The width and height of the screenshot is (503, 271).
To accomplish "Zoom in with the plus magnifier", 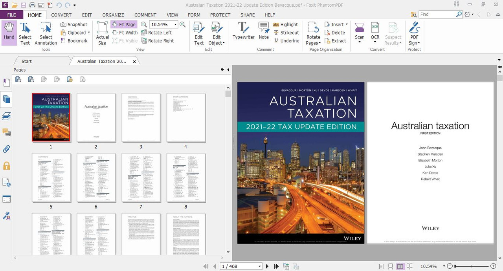I will pos(182,24).
